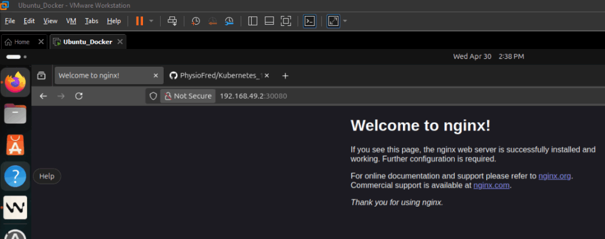Toggle the thumbnail bar view icon
This screenshot has height=239, width=605.
[269, 21]
